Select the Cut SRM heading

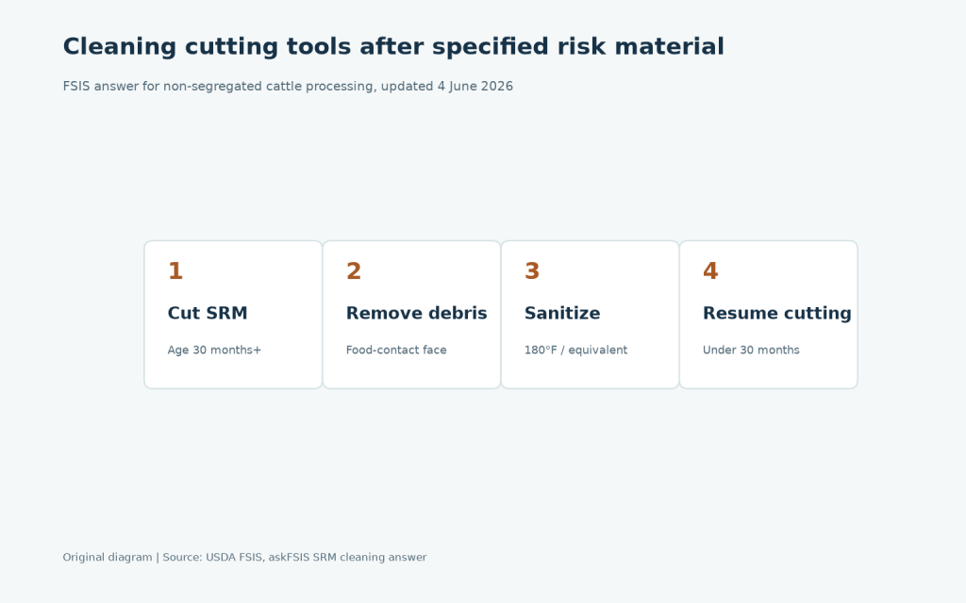click(208, 313)
